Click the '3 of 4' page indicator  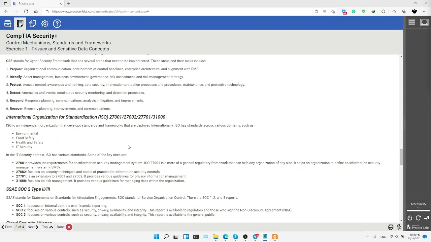coord(20,227)
